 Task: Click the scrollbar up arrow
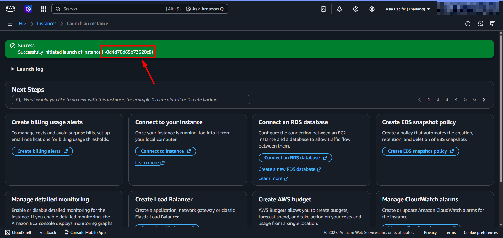501,33
